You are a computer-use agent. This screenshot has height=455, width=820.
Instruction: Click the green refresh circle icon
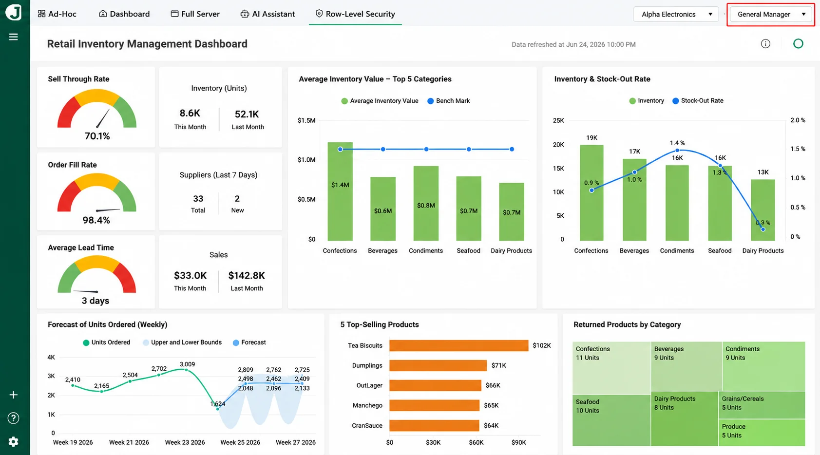coord(798,44)
